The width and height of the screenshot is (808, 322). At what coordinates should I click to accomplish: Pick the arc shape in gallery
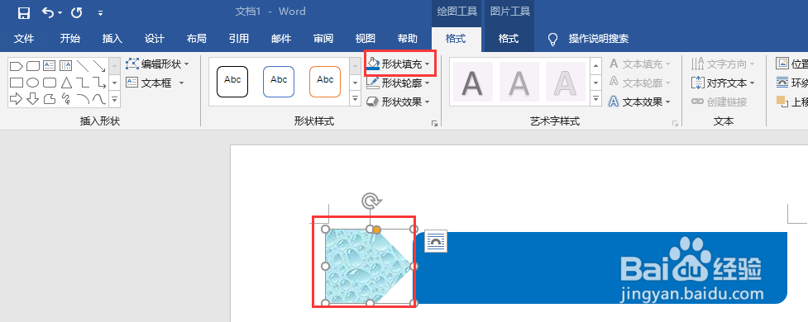pyautogui.click(x=83, y=99)
